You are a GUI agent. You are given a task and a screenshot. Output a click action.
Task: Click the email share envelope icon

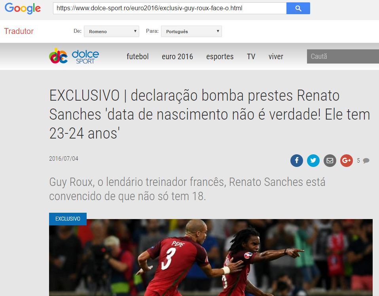pos(330,161)
